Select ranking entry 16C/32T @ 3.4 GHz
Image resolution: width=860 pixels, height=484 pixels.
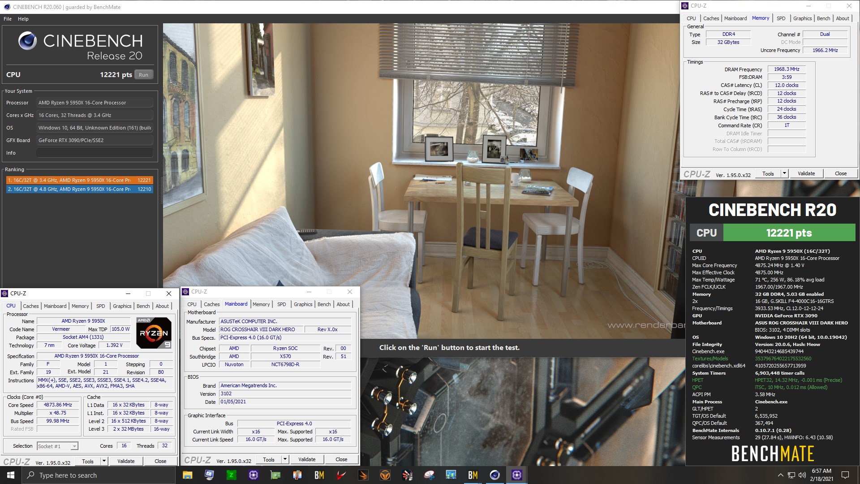(80, 180)
